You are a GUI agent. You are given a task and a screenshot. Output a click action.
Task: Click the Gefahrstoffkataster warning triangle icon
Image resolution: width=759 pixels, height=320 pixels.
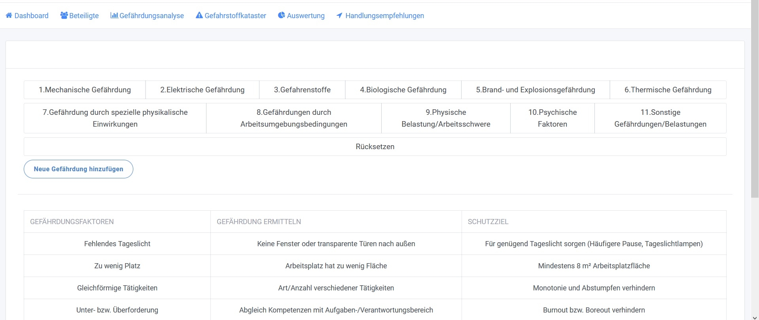point(199,15)
